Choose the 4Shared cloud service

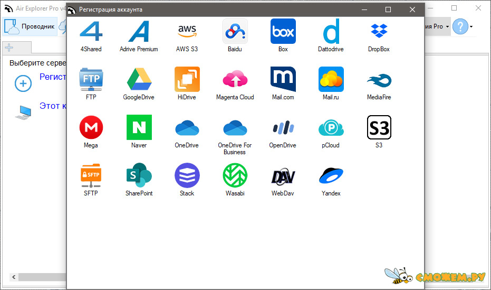coord(91,32)
